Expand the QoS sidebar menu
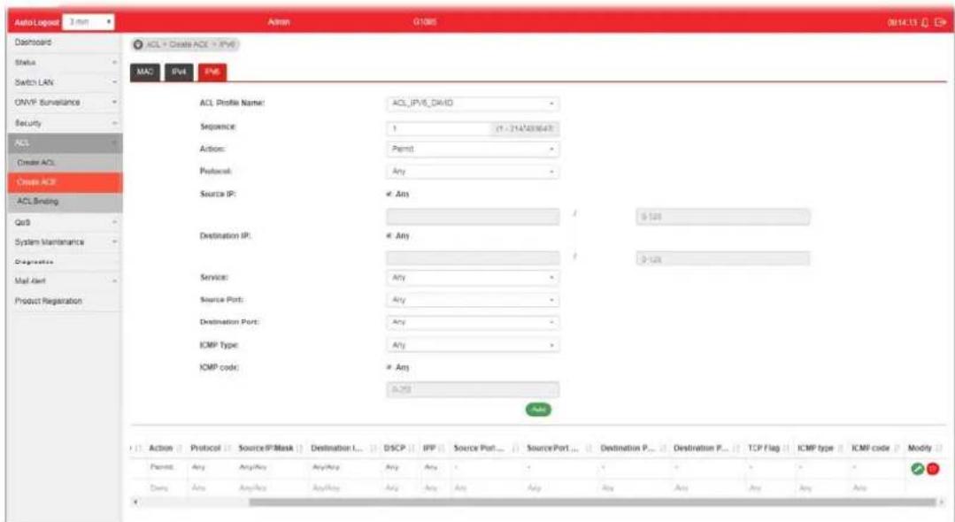 point(65,222)
